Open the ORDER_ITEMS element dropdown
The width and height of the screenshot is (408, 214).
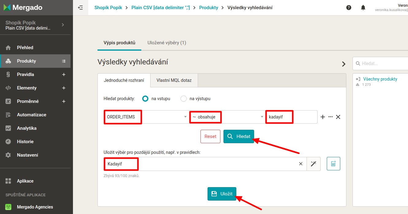(146, 117)
